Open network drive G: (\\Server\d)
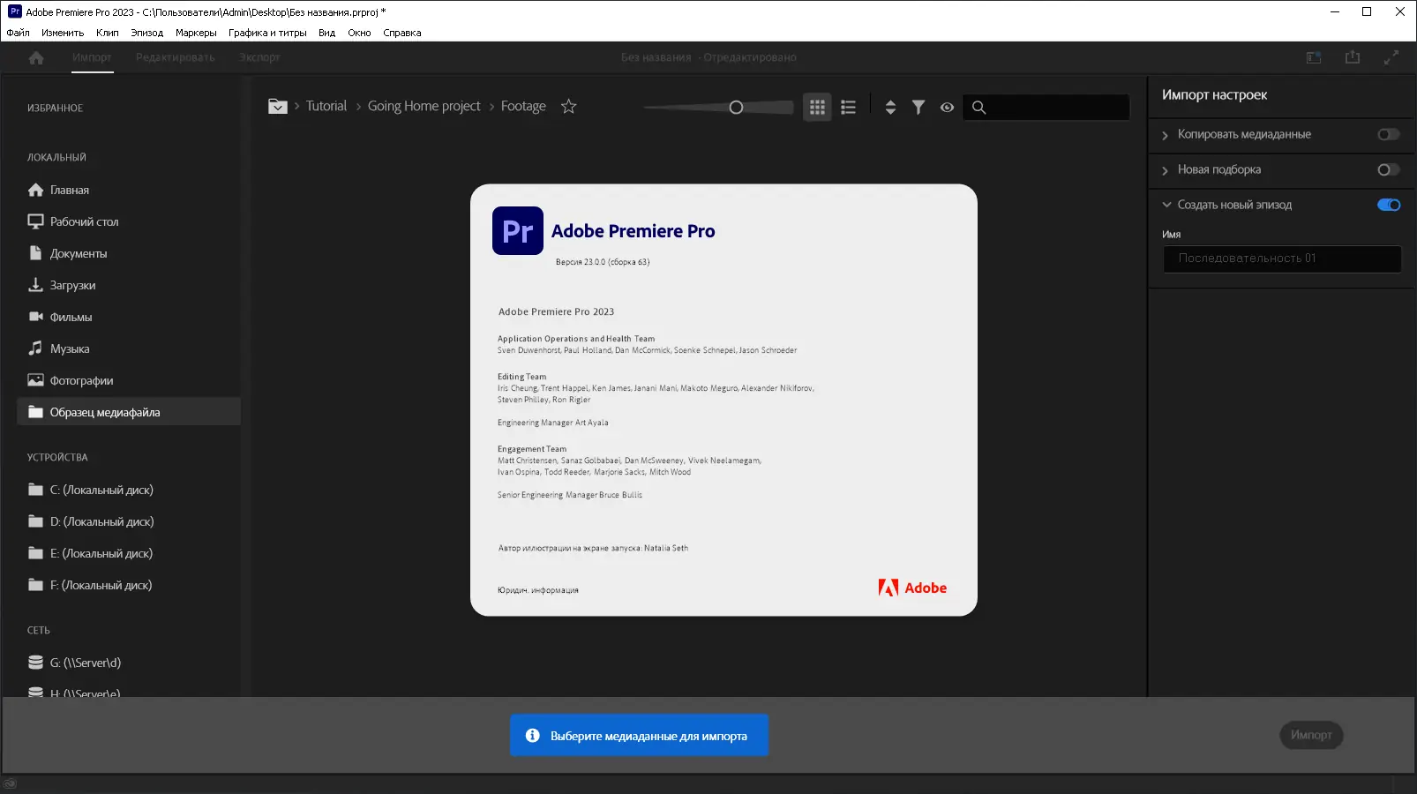Viewport: 1417px width, 794px height. (129, 663)
